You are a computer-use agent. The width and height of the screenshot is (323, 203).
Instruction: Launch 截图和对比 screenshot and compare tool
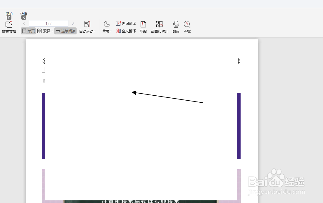[x=159, y=27]
